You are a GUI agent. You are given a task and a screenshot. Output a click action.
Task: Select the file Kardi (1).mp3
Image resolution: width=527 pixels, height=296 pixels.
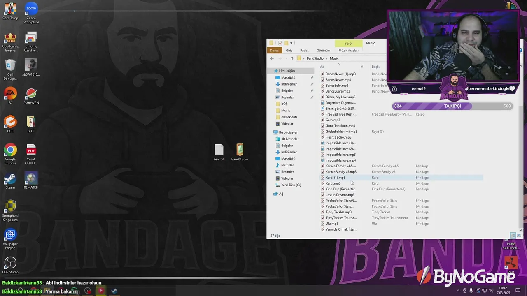pos(336,178)
